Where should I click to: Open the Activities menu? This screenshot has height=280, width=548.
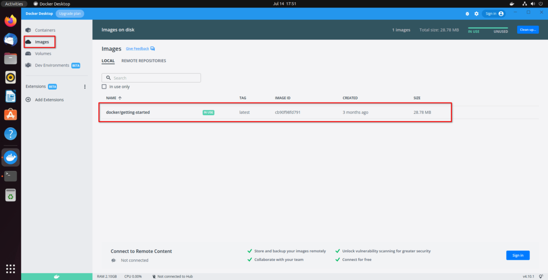[x=15, y=3]
